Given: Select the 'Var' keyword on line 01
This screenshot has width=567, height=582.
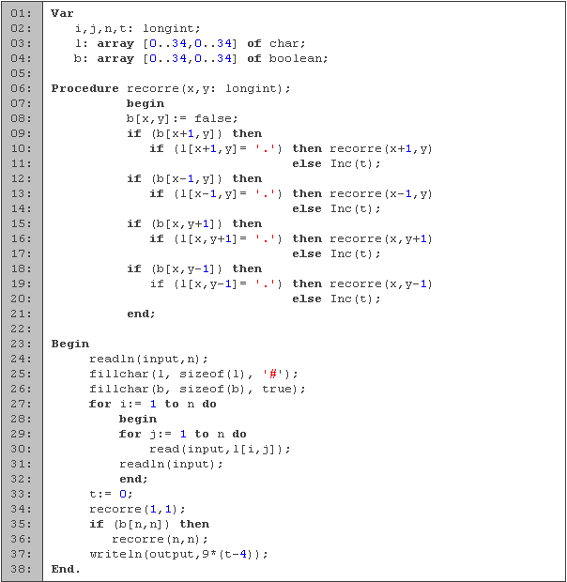Looking at the screenshot, I should pyautogui.click(x=62, y=13).
